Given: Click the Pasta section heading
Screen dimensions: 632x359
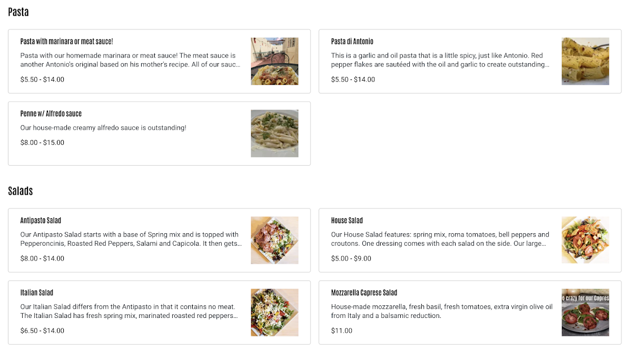Looking at the screenshot, I should [18, 12].
